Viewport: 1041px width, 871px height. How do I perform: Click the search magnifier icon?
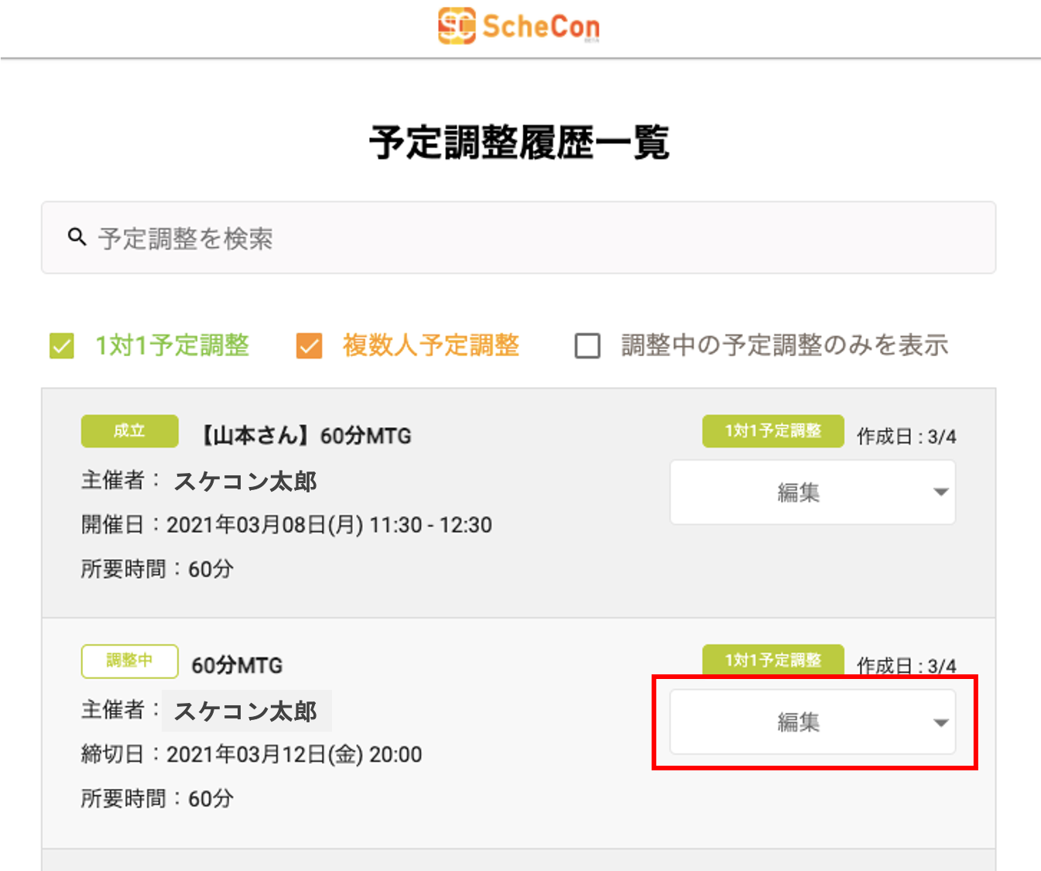click(x=77, y=237)
